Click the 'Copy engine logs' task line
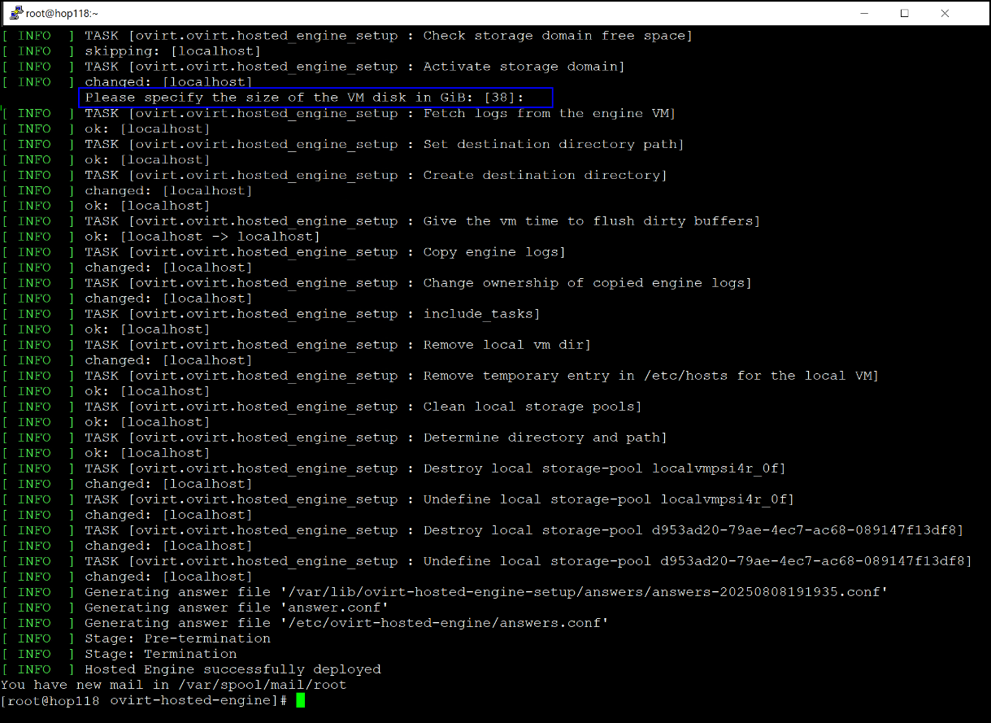The width and height of the screenshot is (991, 723). [x=284, y=252]
